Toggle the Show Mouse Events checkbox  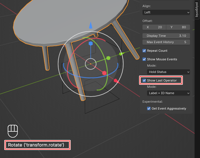pos(144,59)
